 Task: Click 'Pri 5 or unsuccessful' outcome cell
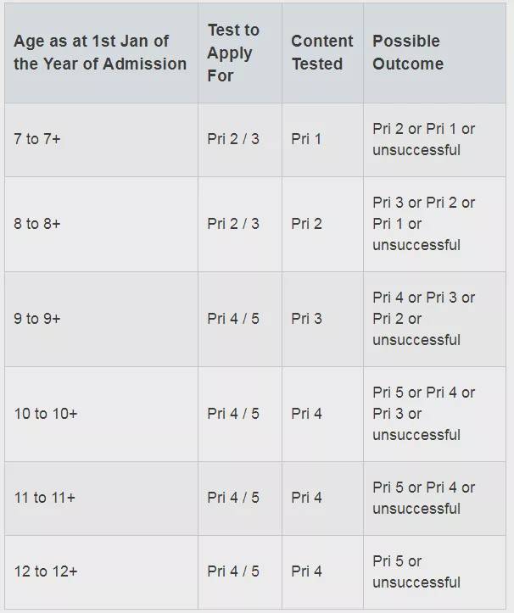coord(416,571)
